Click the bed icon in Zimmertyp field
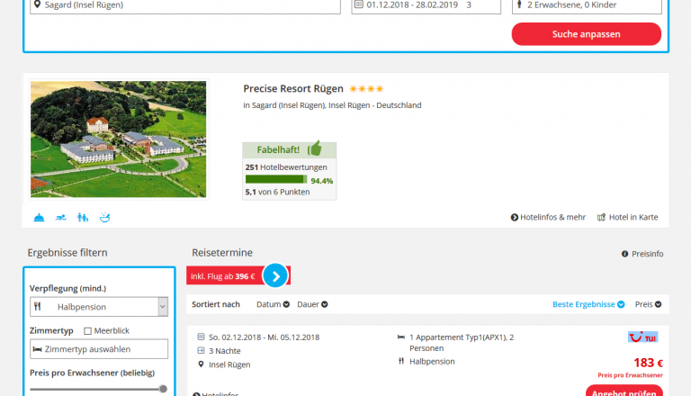This screenshot has height=396, width=691. [x=38, y=349]
